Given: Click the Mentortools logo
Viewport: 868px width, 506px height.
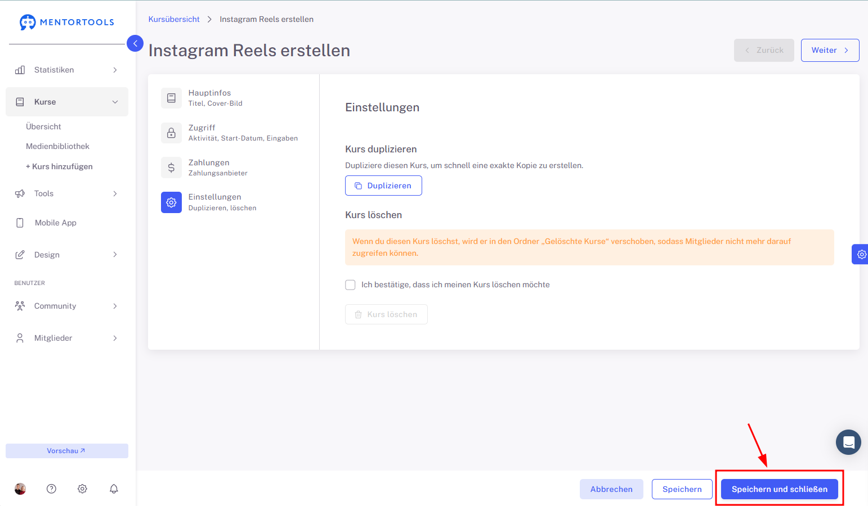Looking at the screenshot, I should coord(66,22).
